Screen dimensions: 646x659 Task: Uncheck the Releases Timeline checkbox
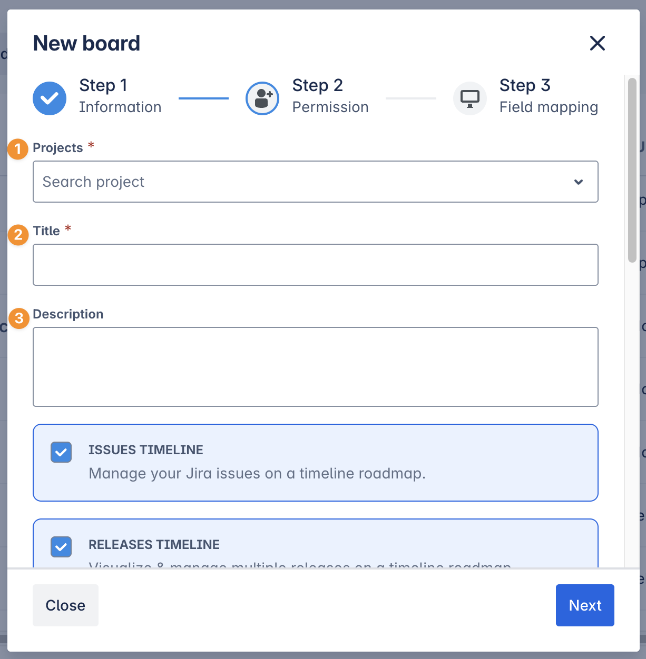click(61, 547)
